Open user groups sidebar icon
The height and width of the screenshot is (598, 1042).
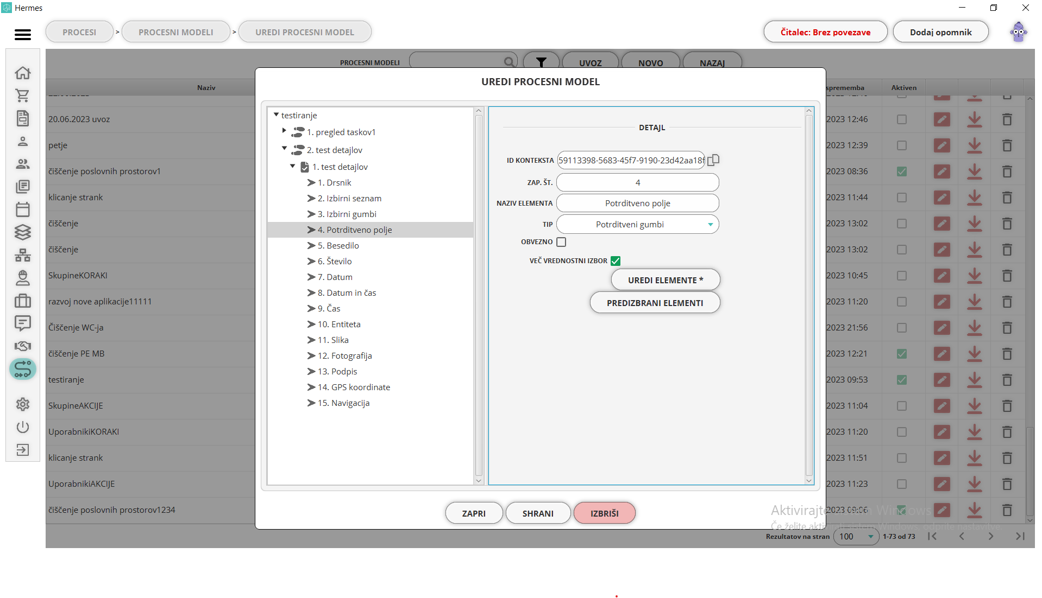tap(23, 164)
